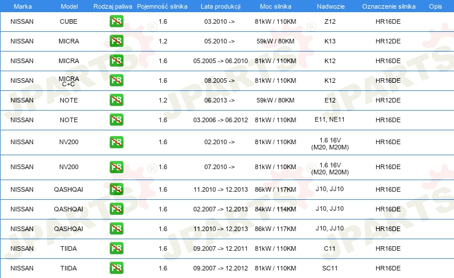The width and height of the screenshot is (454, 278).
Task: Click NISSAN in the CUBE row
Action: point(22,21)
